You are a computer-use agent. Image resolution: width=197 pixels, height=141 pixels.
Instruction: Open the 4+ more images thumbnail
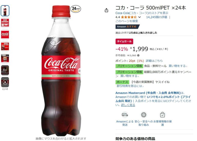click(5, 70)
